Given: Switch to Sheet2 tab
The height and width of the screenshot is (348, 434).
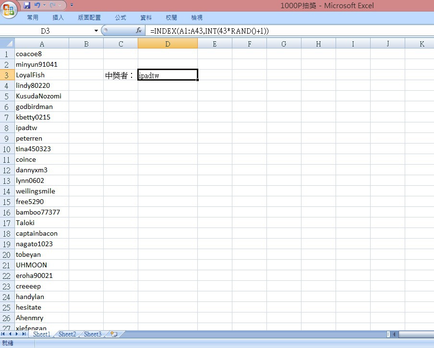Looking at the screenshot, I should [67, 334].
